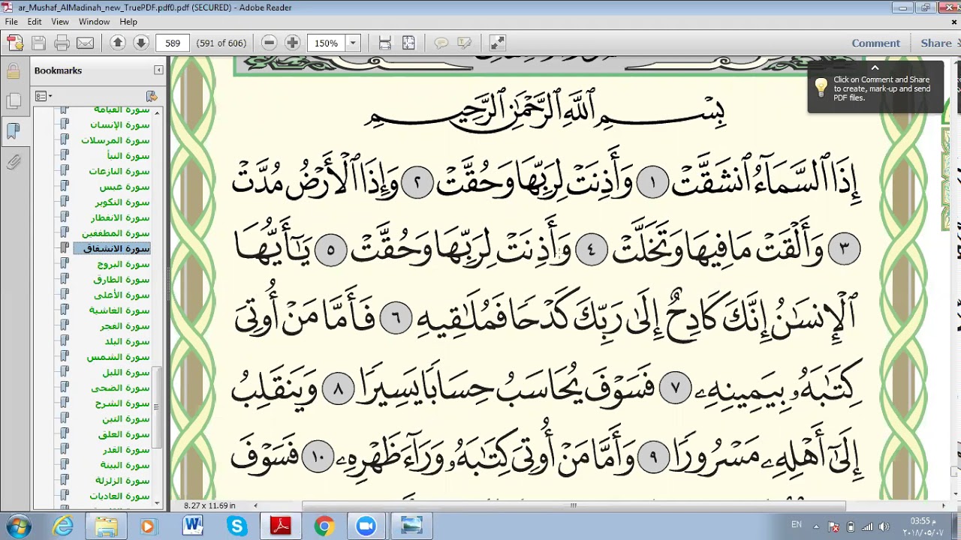The image size is (961, 540).
Task: Open the Window menu
Action: [x=95, y=22]
